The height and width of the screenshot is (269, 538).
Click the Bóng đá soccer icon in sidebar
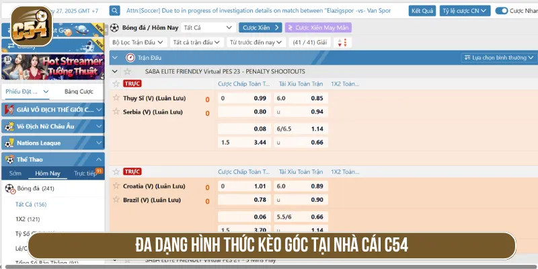coord(9,188)
